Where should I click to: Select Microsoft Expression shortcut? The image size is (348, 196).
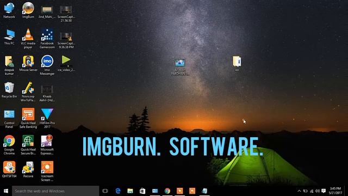47,145
